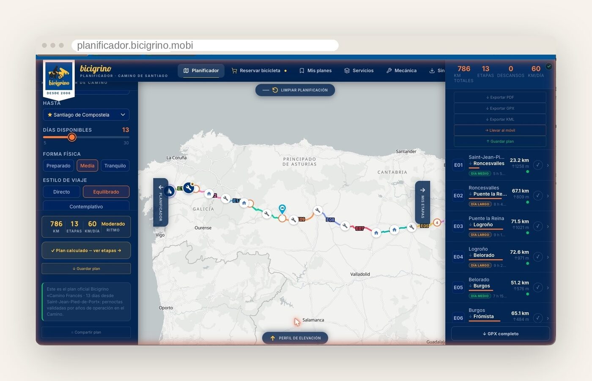Image resolution: width=592 pixels, height=381 pixels.
Task: Click the wrench marker left of bed pin
Action: tap(266, 214)
